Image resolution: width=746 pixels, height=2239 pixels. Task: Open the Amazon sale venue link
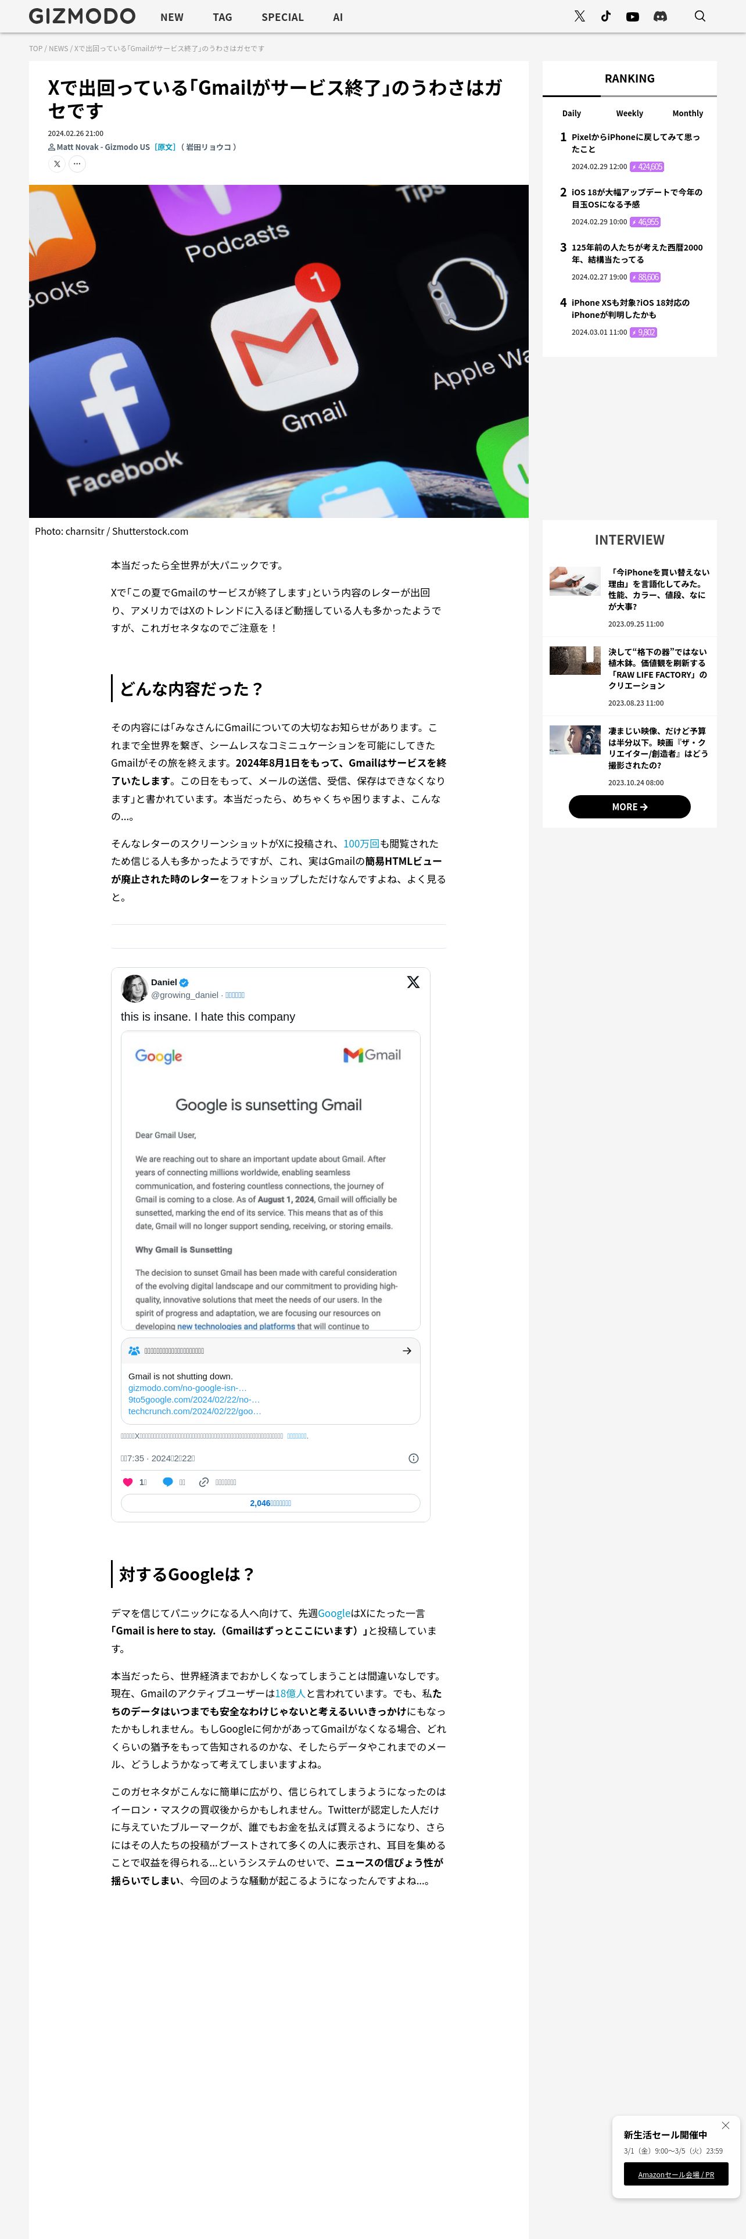[x=676, y=2174]
